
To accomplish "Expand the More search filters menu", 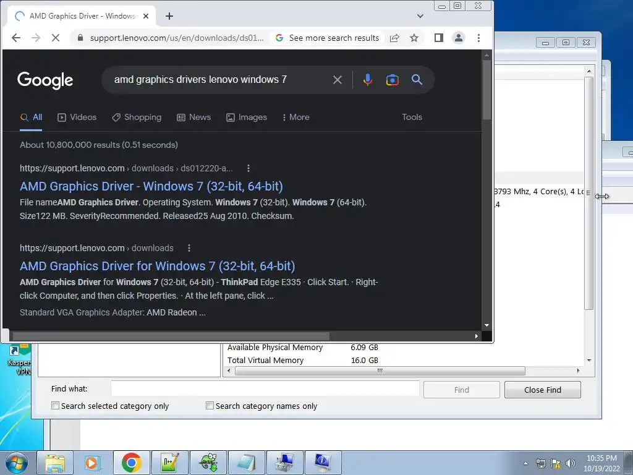I will click(296, 117).
